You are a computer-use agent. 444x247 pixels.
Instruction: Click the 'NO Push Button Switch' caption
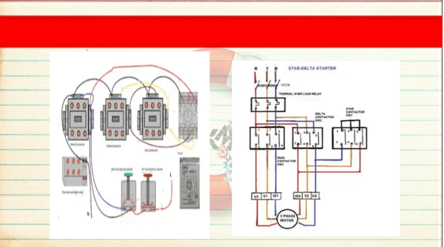click(x=122, y=169)
